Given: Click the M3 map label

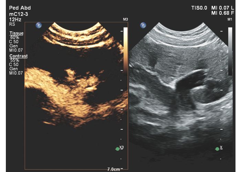Looking at the screenshot, I should [x=125, y=20].
